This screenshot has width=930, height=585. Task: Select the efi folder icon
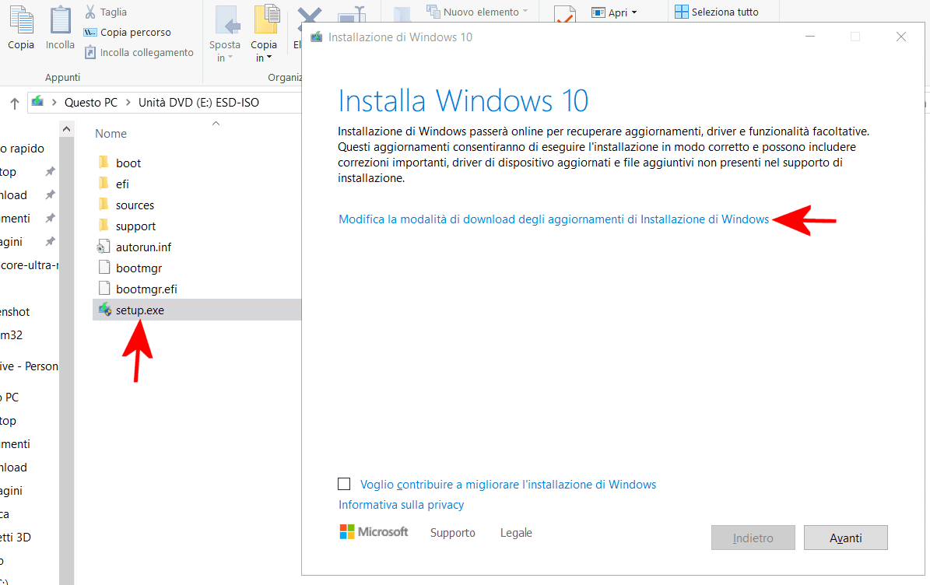pyautogui.click(x=104, y=184)
